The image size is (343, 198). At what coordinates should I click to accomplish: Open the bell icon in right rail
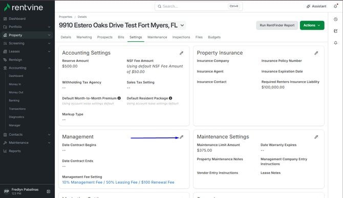(335, 43)
